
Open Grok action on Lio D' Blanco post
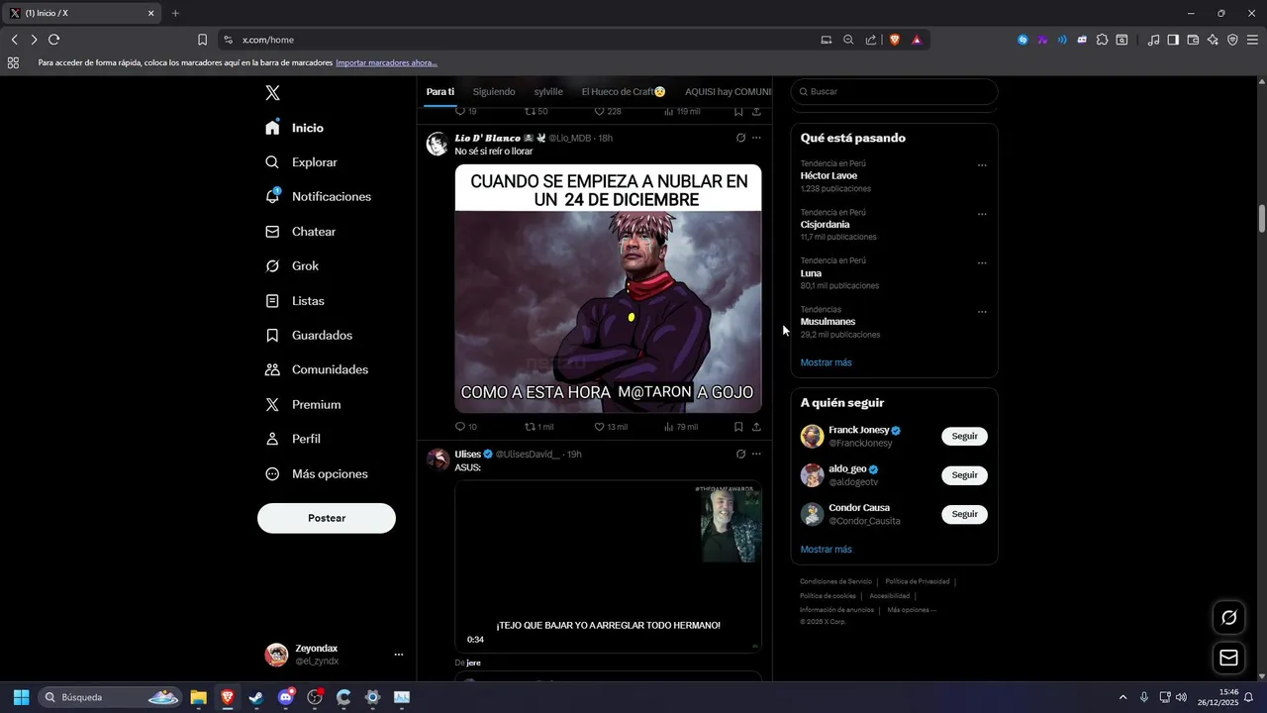click(x=740, y=138)
